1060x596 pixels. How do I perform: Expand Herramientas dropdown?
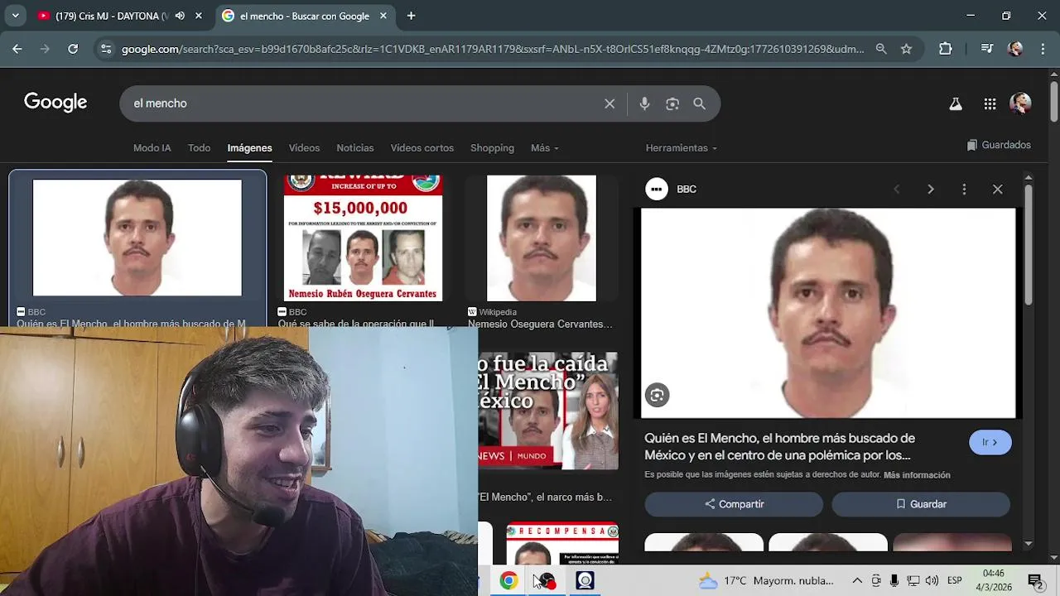682,148
